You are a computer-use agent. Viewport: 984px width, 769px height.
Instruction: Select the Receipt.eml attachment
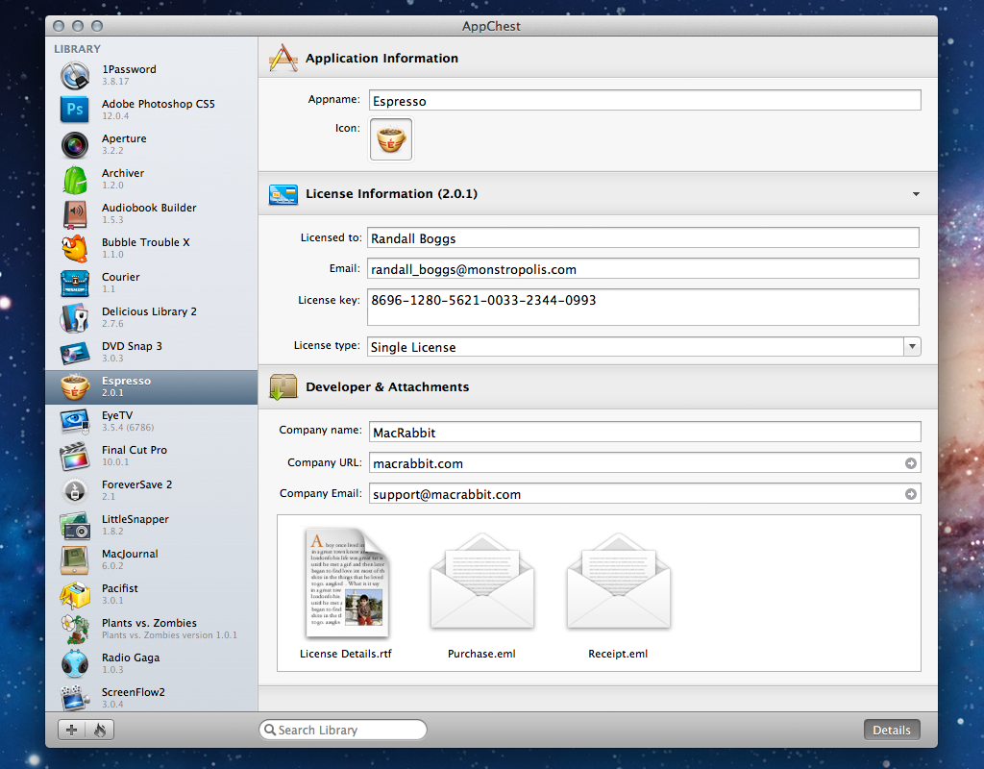618,595
